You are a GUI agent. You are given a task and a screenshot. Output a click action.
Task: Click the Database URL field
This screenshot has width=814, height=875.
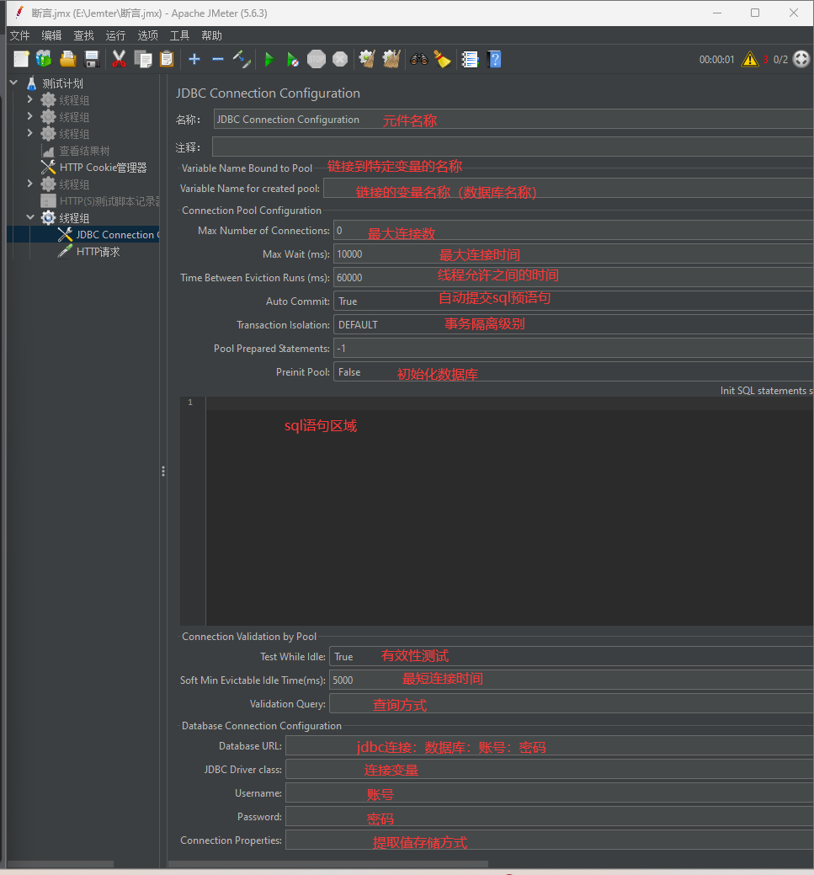pos(549,745)
